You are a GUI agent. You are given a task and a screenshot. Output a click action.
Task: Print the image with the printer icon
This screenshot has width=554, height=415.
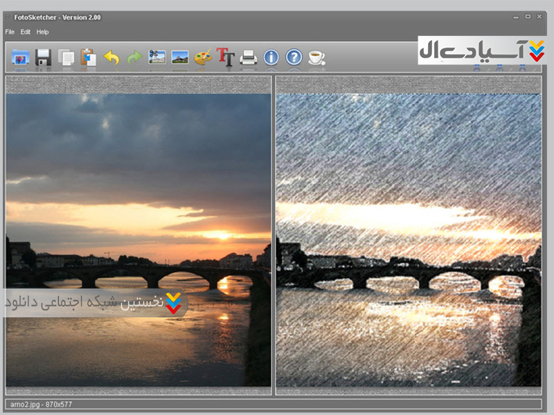pos(248,57)
